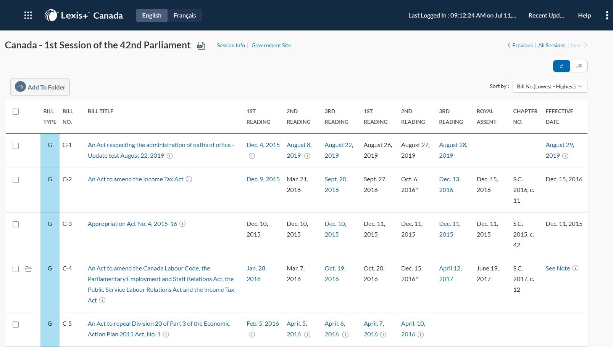Switch language to Français
The width and height of the screenshot is (613, 347).
[184, 15]
